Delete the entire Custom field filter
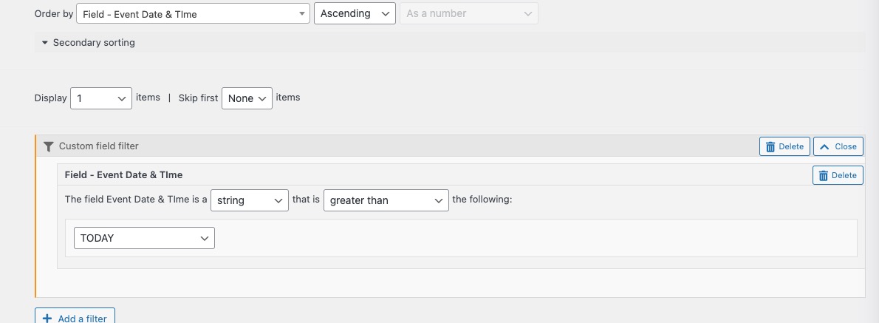 point(784,146)
